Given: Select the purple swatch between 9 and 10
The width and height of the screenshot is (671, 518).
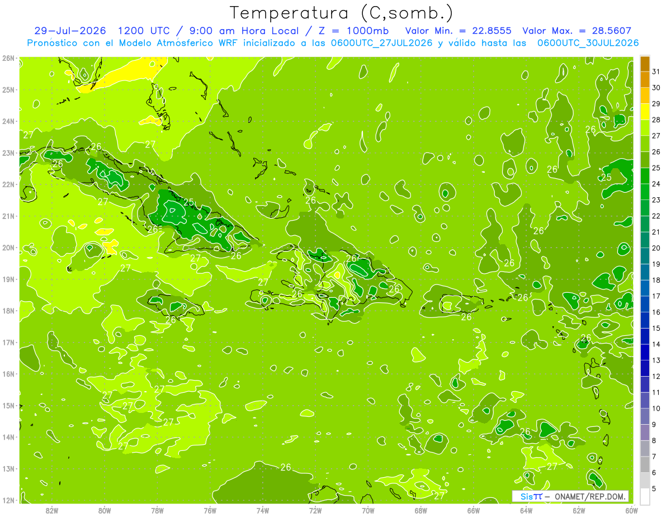Looking at the screenshot, I should click(x=645, y=417).
